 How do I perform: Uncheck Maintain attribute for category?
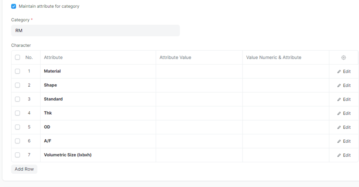[14, 6]
